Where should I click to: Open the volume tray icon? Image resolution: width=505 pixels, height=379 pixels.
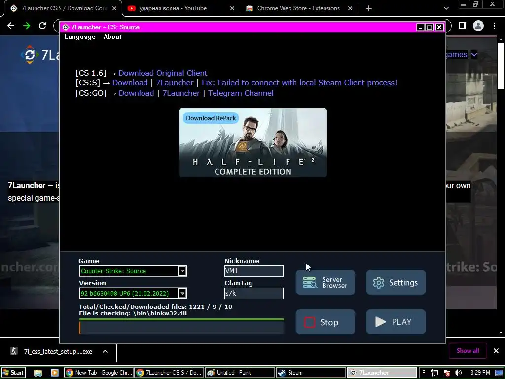pyautogui.click(x=458, y=373)
